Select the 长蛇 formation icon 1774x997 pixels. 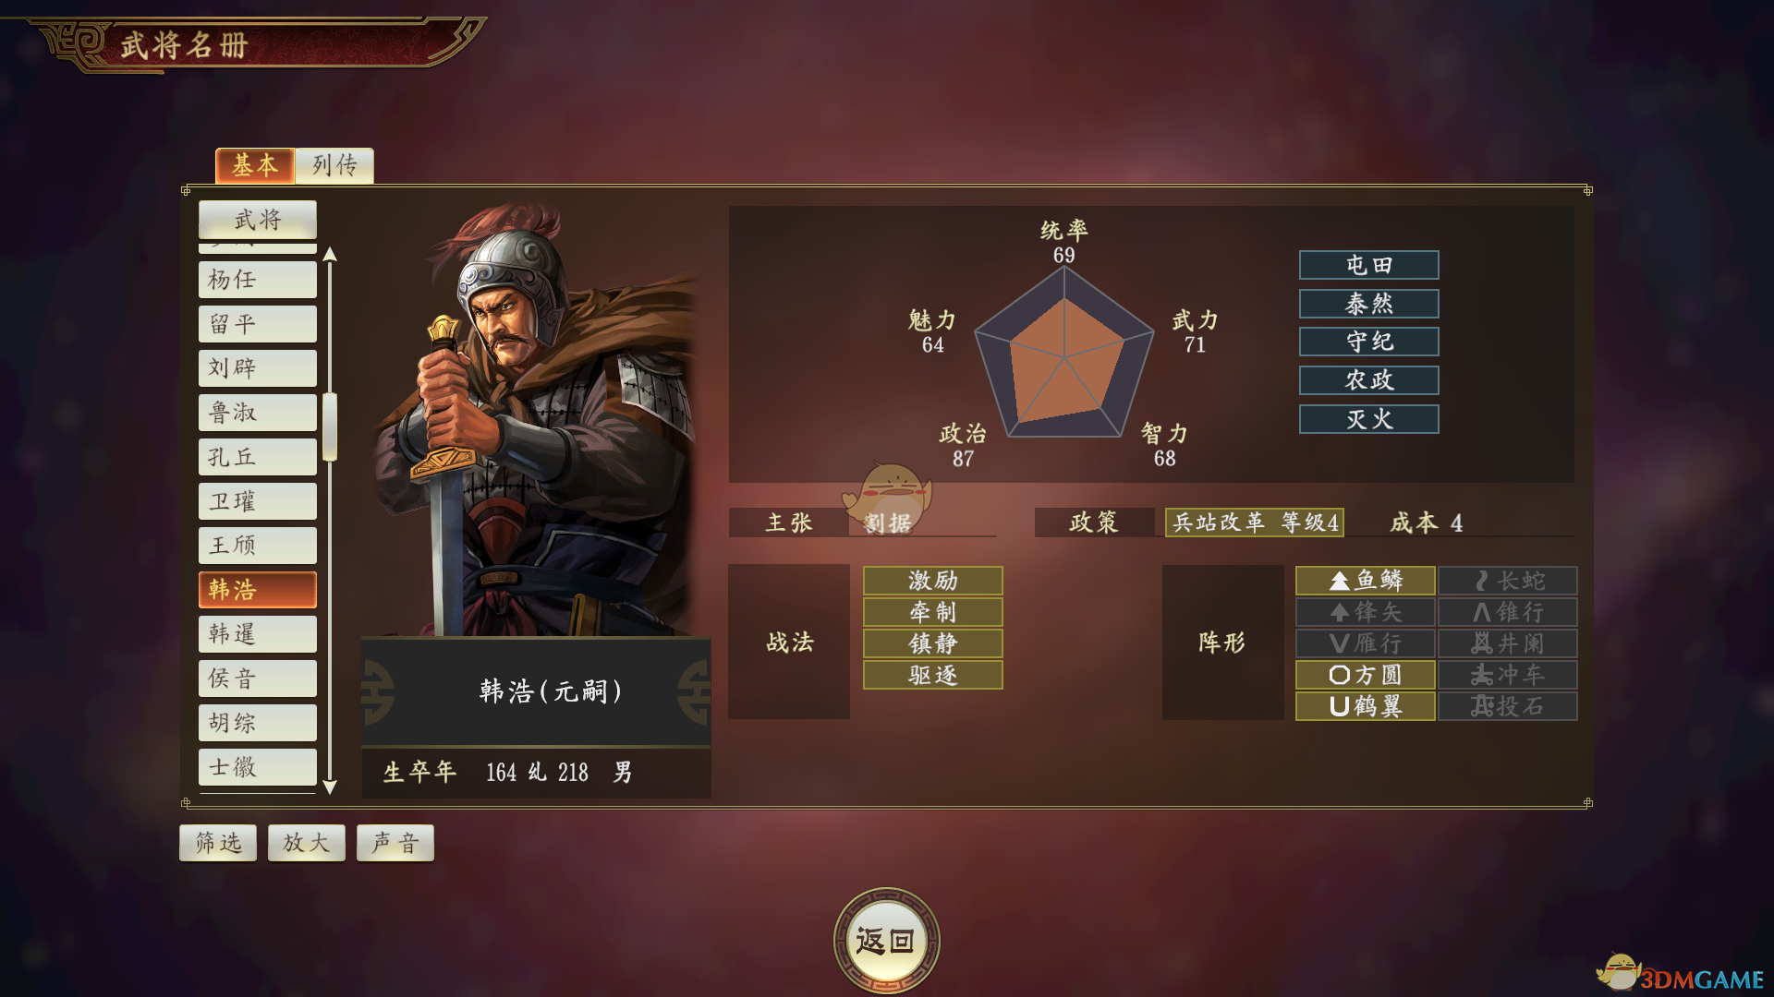click(x=1507, y=581)
